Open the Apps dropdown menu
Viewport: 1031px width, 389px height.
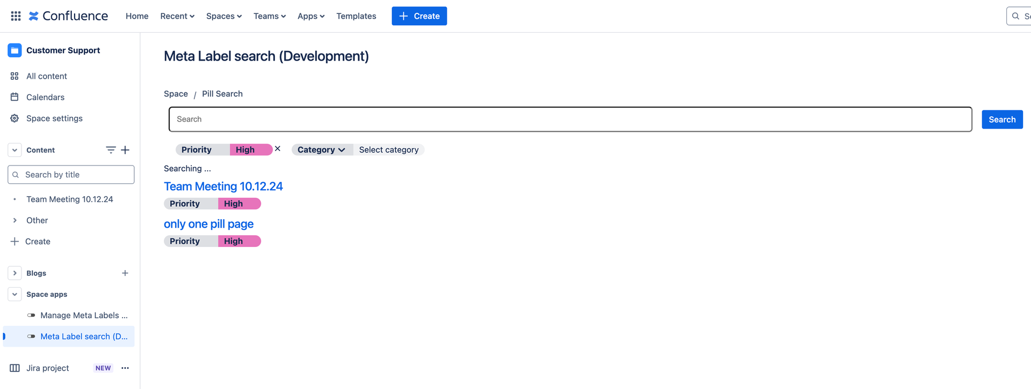[x=311, y=16]
